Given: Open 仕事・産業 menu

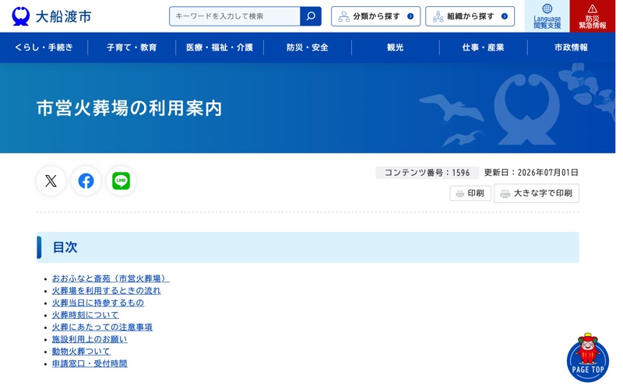Looking at the screenshot, I should [483, 47].
